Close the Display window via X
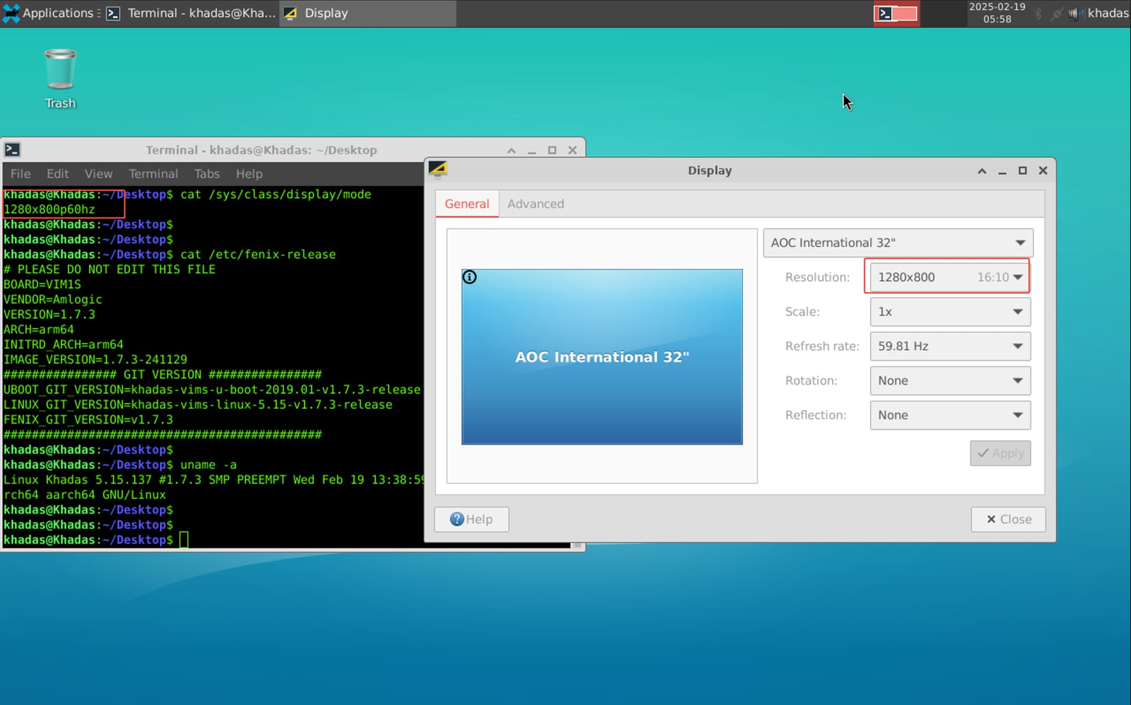Viewport: 1131px width, 705px height. point(1043,171)
